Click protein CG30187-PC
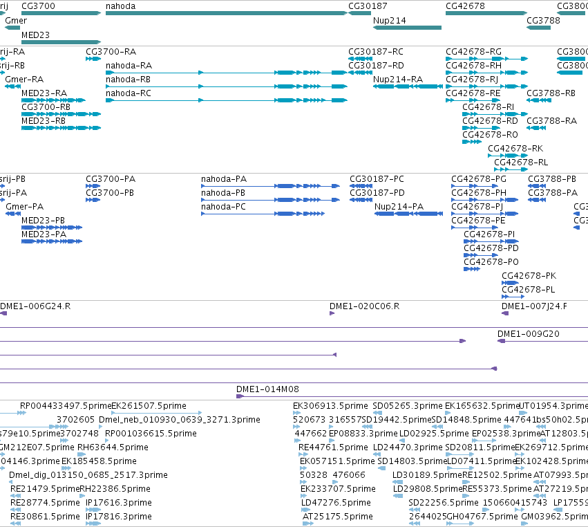 pos(361,186)
